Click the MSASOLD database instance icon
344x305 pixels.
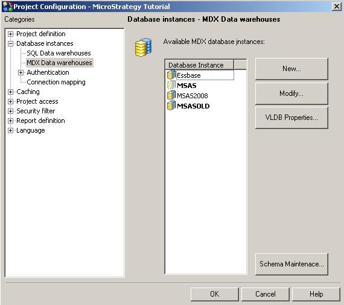tap(171, 106)
